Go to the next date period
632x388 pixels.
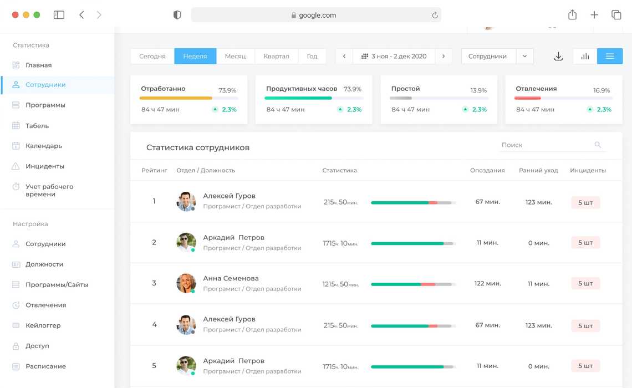click(444, 57)
